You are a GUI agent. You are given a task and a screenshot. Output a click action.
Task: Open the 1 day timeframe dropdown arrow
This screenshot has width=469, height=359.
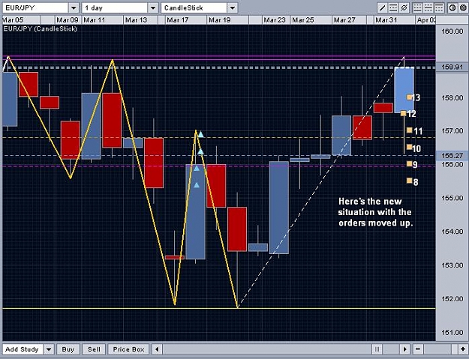[153, 7]
